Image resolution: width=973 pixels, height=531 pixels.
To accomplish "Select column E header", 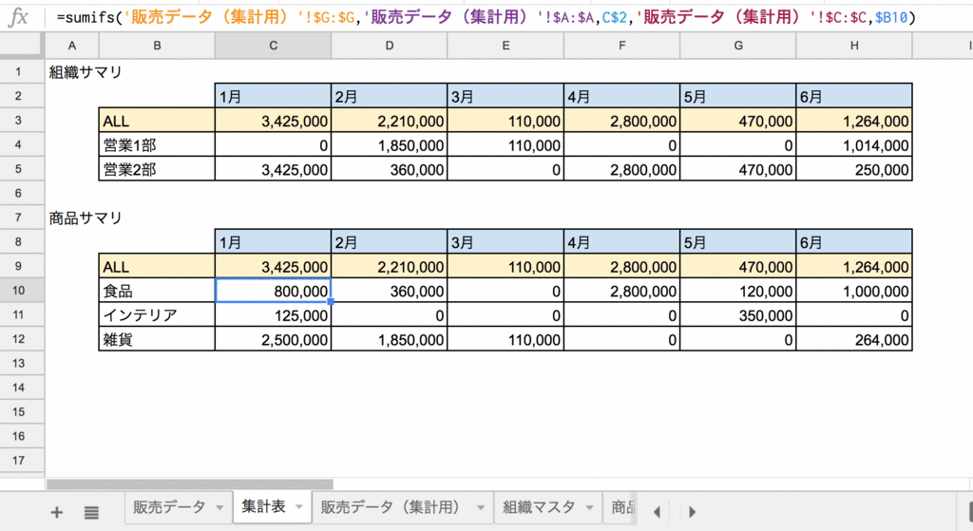I will [x=506, y=46].
